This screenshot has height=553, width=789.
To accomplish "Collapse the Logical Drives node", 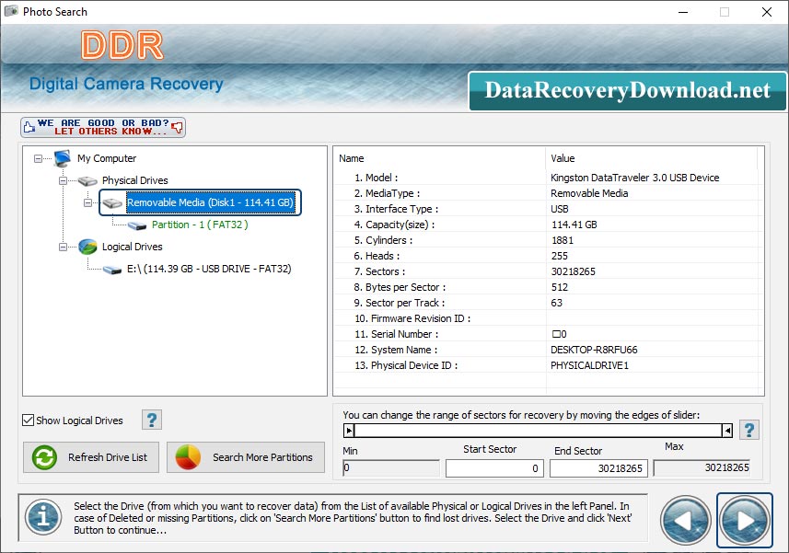I will pyautogui.click(x=63, y=247).
